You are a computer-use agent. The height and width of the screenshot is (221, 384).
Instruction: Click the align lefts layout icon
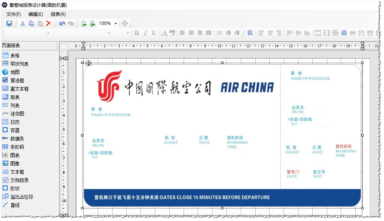click(x=261, y=33)
